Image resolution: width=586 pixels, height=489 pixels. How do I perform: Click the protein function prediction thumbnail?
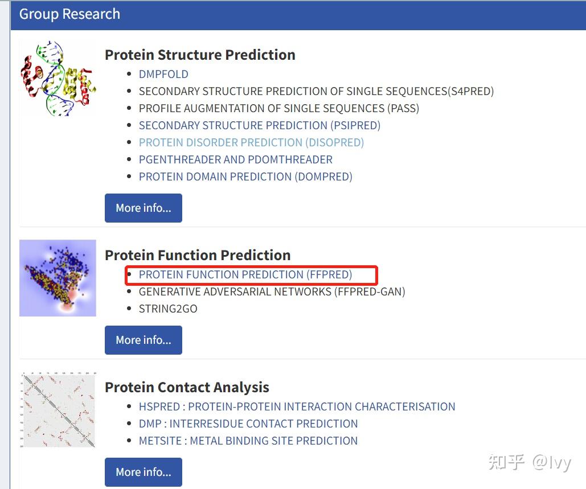(x=58, y=278)
